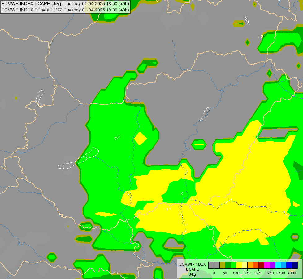Select the orange legend swatch
Screen dimensions: 303x279
[x=250, y=265]
